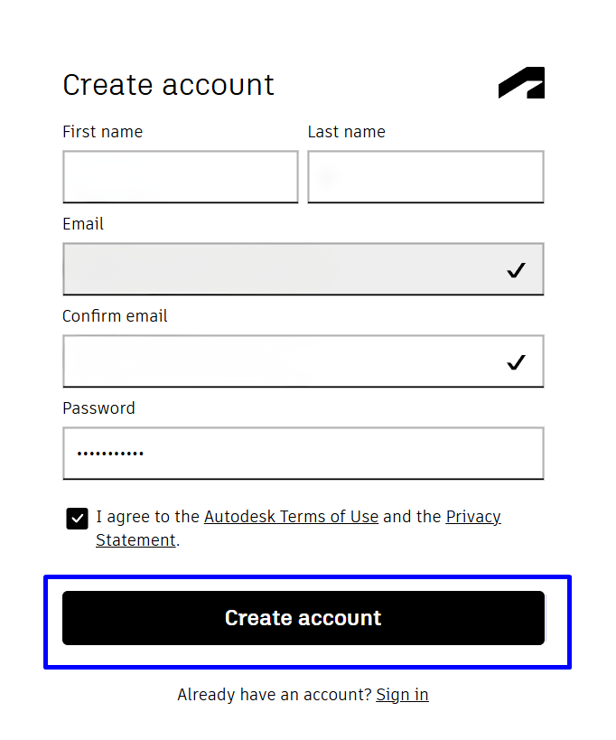
Task: Uncheck the Terms of Use agreement checkbox
Action: (77, 519)
